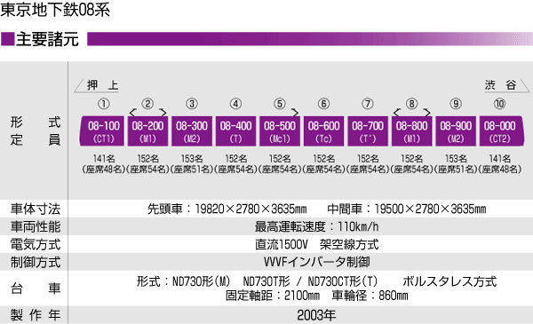Viewport: 533px width, 324px height.
Task: Click 153名 capacity under car 08-900
Action: (456, 159)
